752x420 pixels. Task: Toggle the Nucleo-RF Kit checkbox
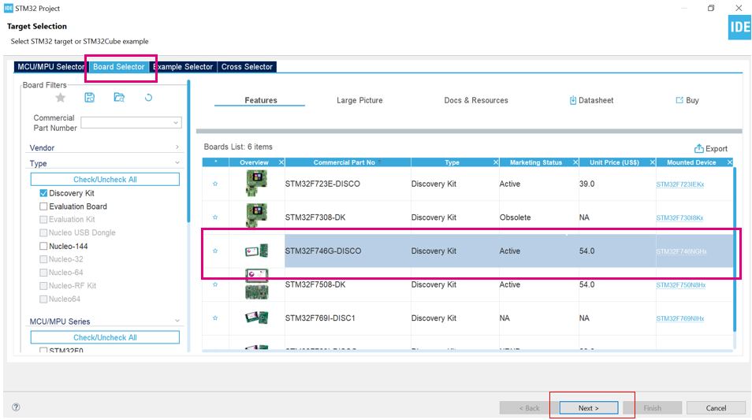[x=43, y=286]
